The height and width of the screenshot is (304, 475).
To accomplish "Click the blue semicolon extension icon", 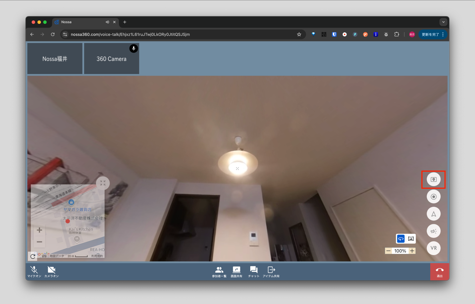I will [x=376, y=34].
